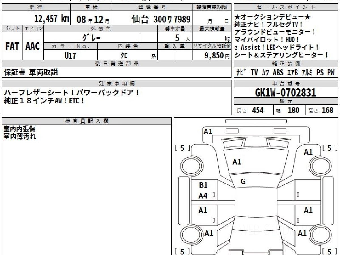
Task: Click the chassis number GK1W-0702831
Action: pos(286,92)
